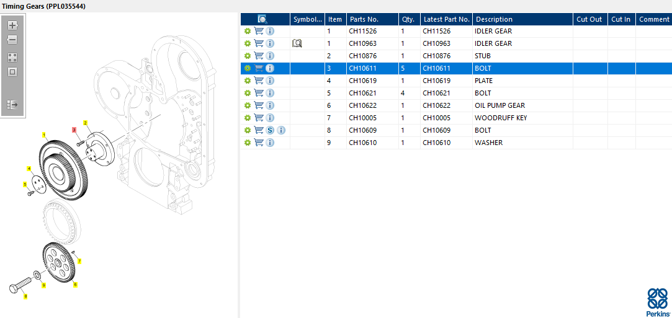Sort by Latest Part No. column header
Image resolution: width=672 pixels, height=318 pixels.
tap(446, 19)
